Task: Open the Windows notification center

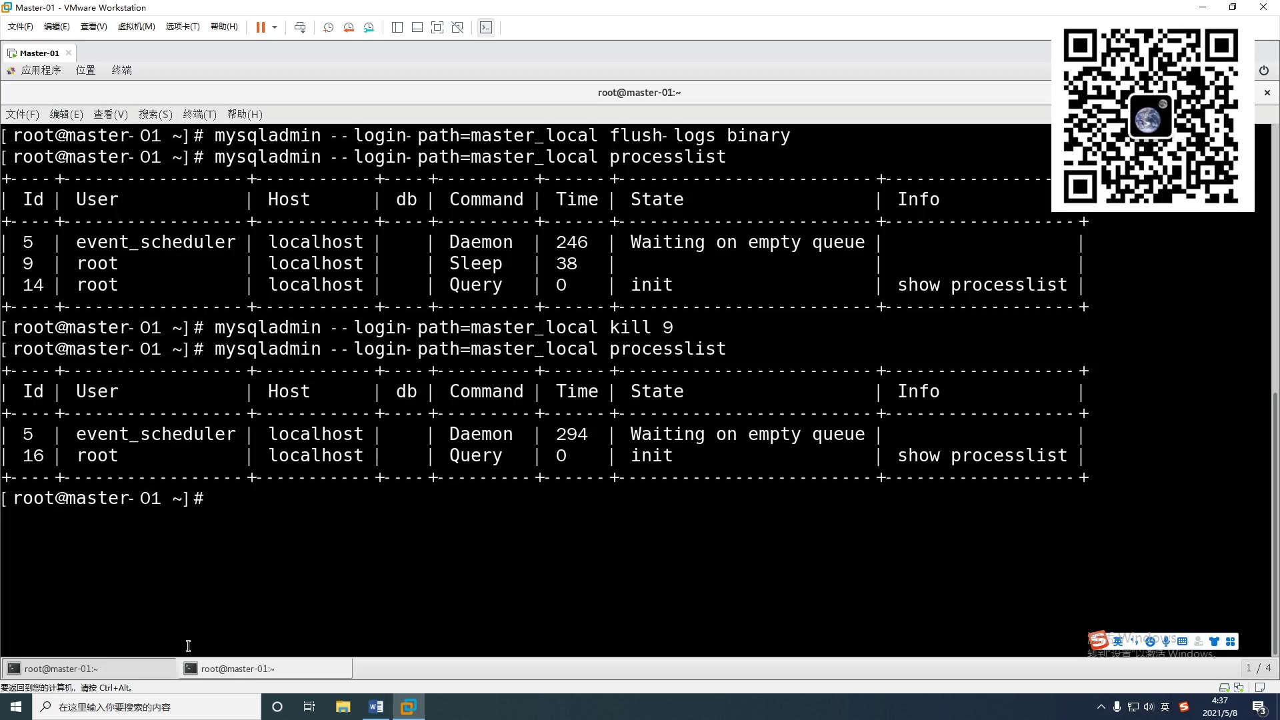Action: point(1259,707)
